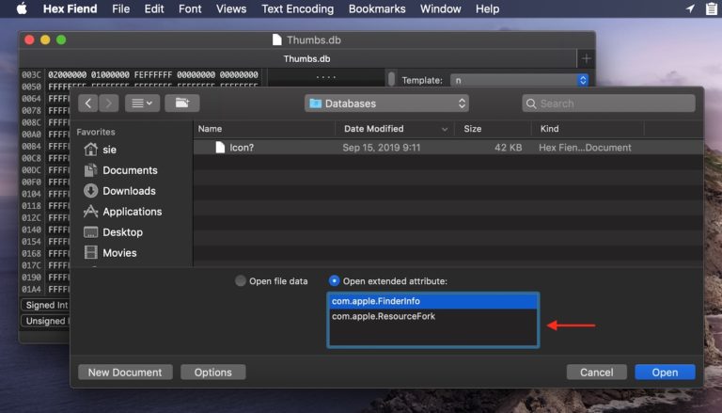This screenshot has width=722, height=413.
Task: Open the view mode dropdown
Action: [x=142, y=103]
